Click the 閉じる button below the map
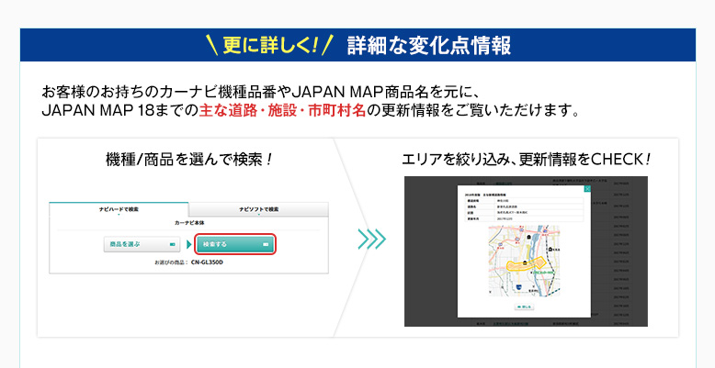The width and height of the screenshot is (715, 368). (x=525, y=307)
